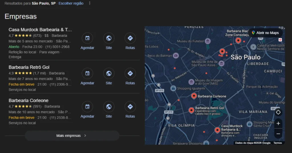Click Beco do Batman map marker
This screenshot has height=153, width=292.
pyautogui.click(x=176, y=56)
